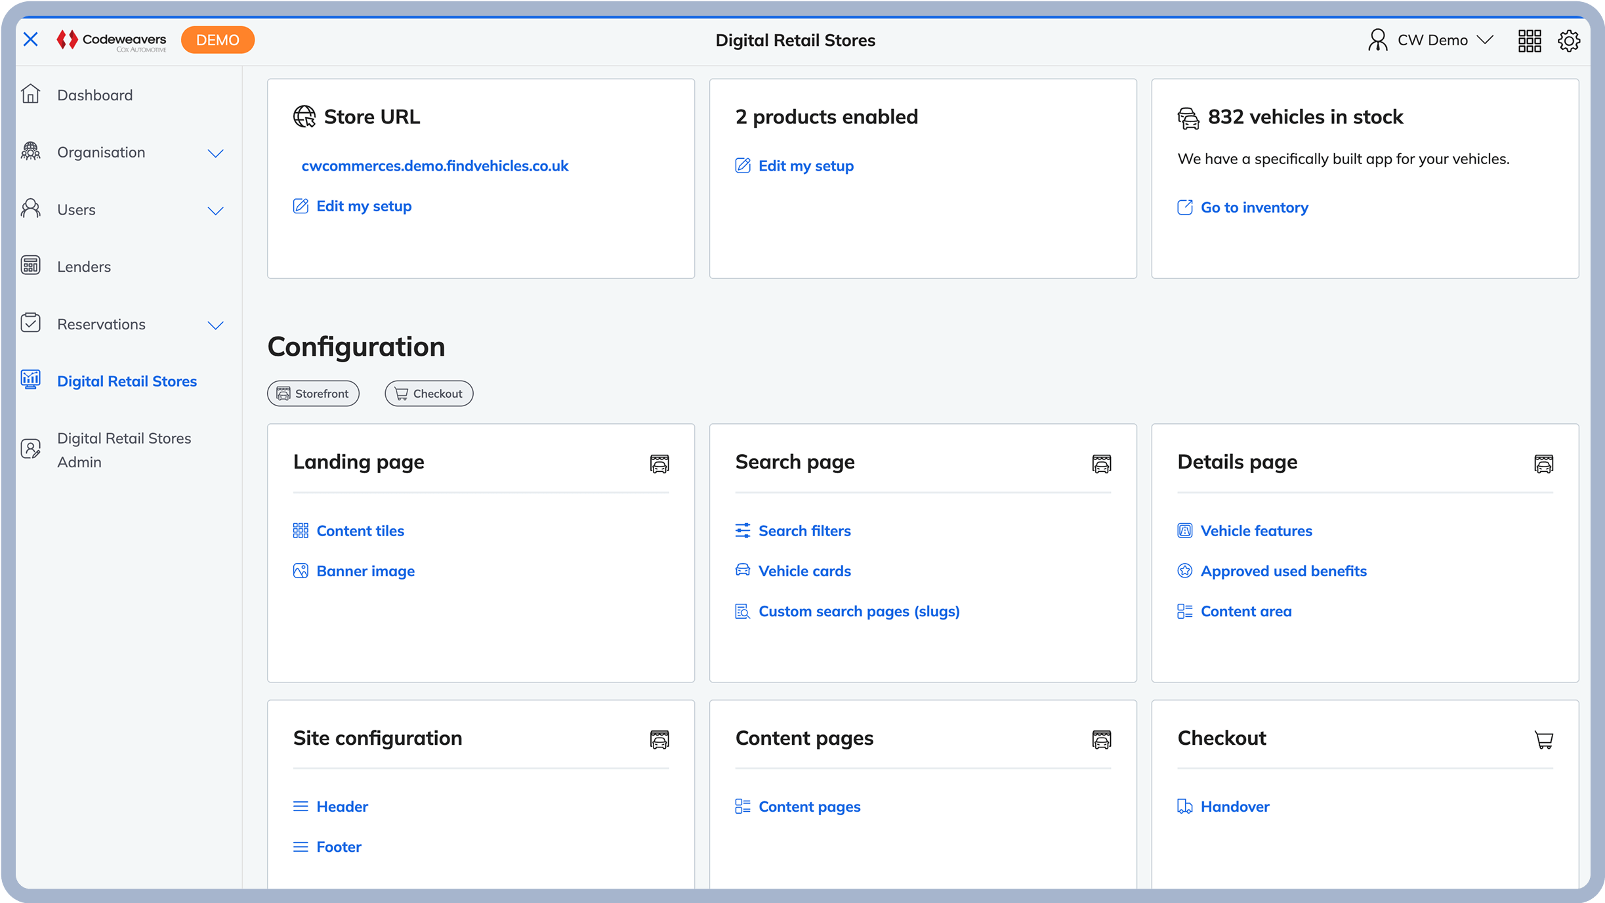
Task: Open Lenders in the sidebar
Action: (84, 266)
